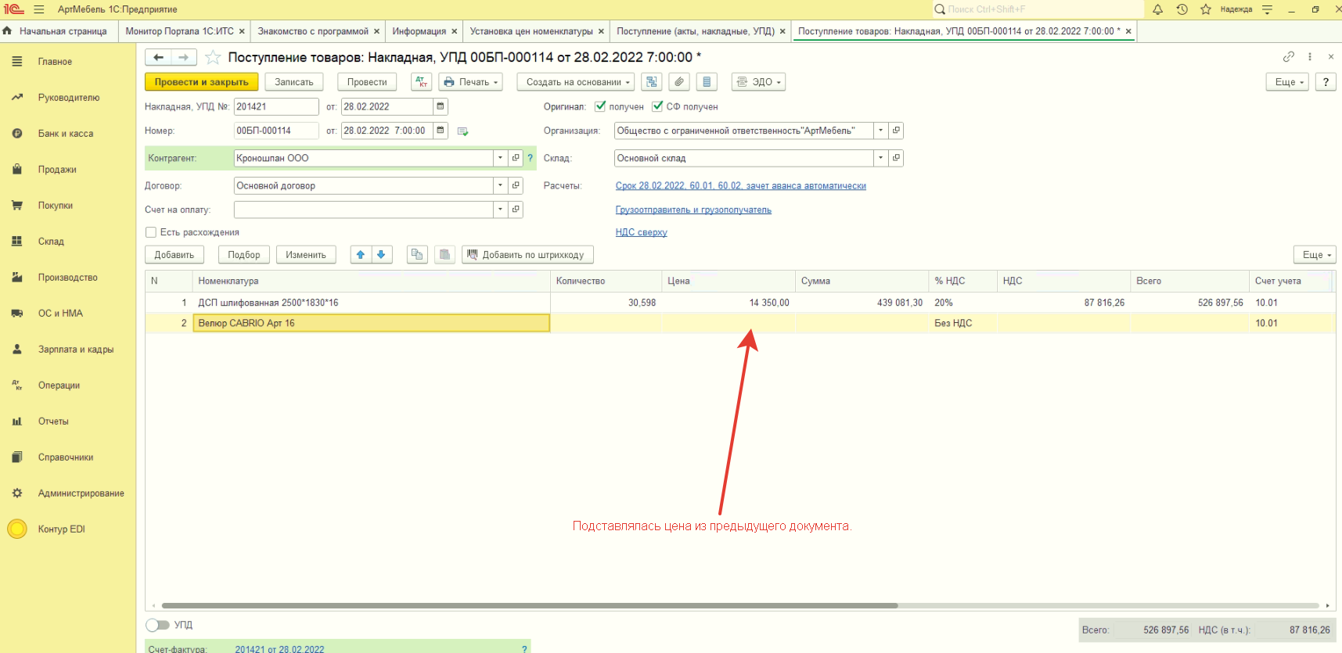The height and width of the screenshot is (653, 1342).
Task: Open the notifications bell icon
Action: pos(1157,9)
